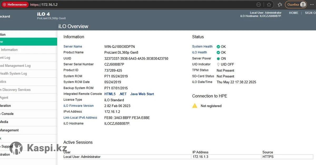Click server name value WIN-QJ180O0DP7N

tap(120, 47)
